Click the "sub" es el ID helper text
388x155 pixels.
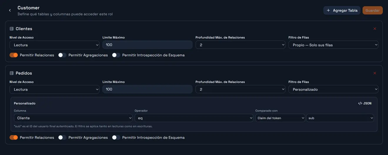[x=83, y=126]
